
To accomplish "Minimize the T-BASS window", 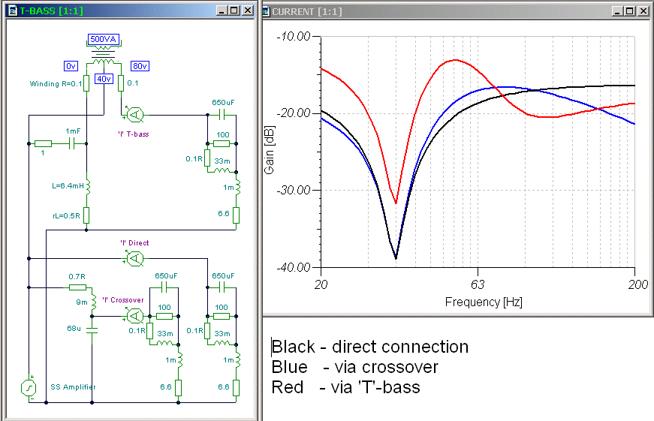I will 222,11.
